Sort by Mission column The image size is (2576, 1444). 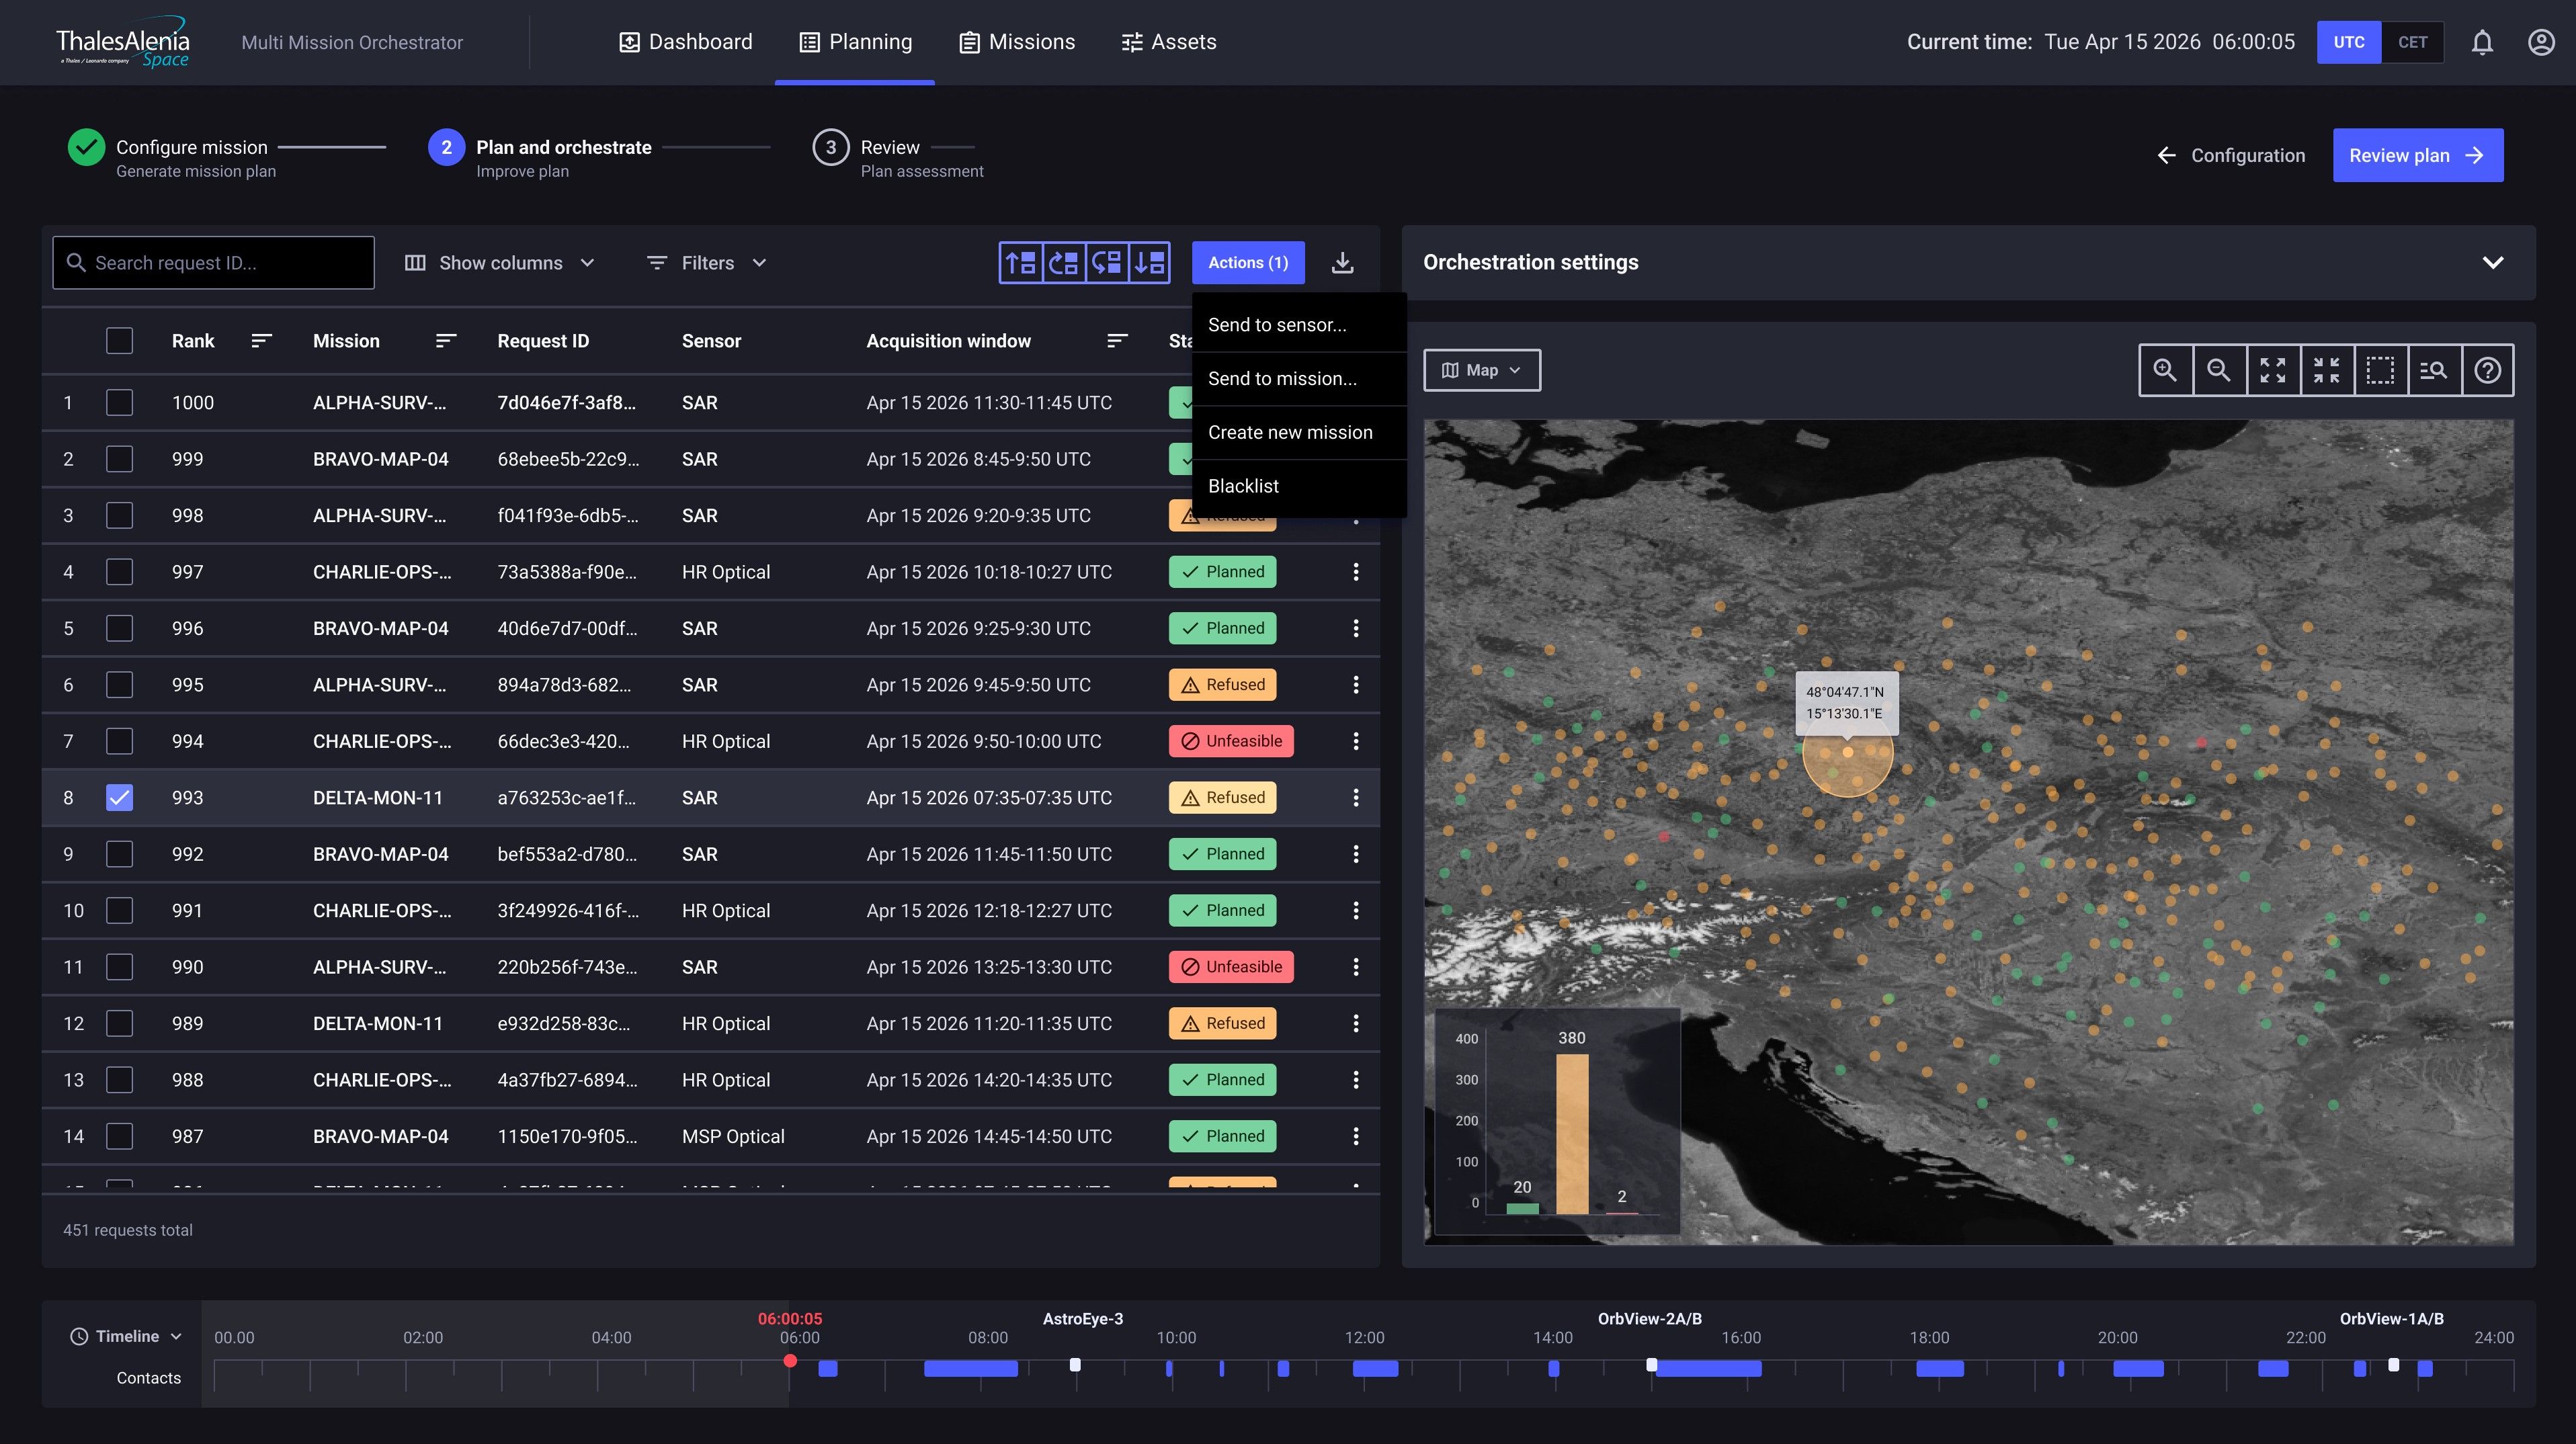click(x=446, y=341)
